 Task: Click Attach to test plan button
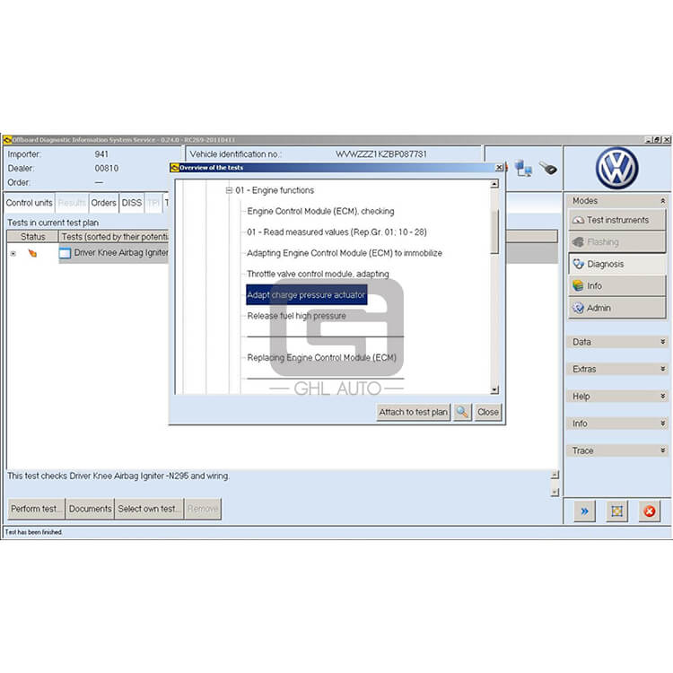point(414,412)
